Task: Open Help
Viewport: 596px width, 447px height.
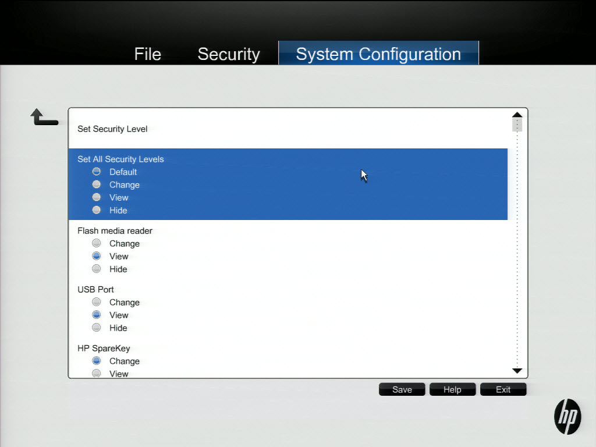Action: pos(452,389)
